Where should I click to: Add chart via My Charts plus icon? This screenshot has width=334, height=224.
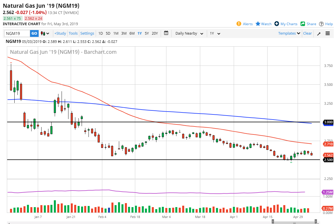tap(277, 24)
